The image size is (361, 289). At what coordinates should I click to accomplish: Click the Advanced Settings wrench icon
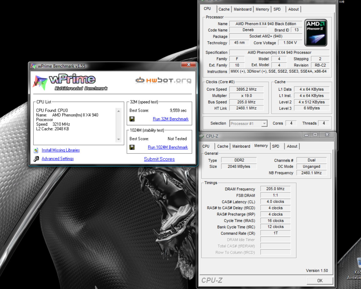coord(36,159)
